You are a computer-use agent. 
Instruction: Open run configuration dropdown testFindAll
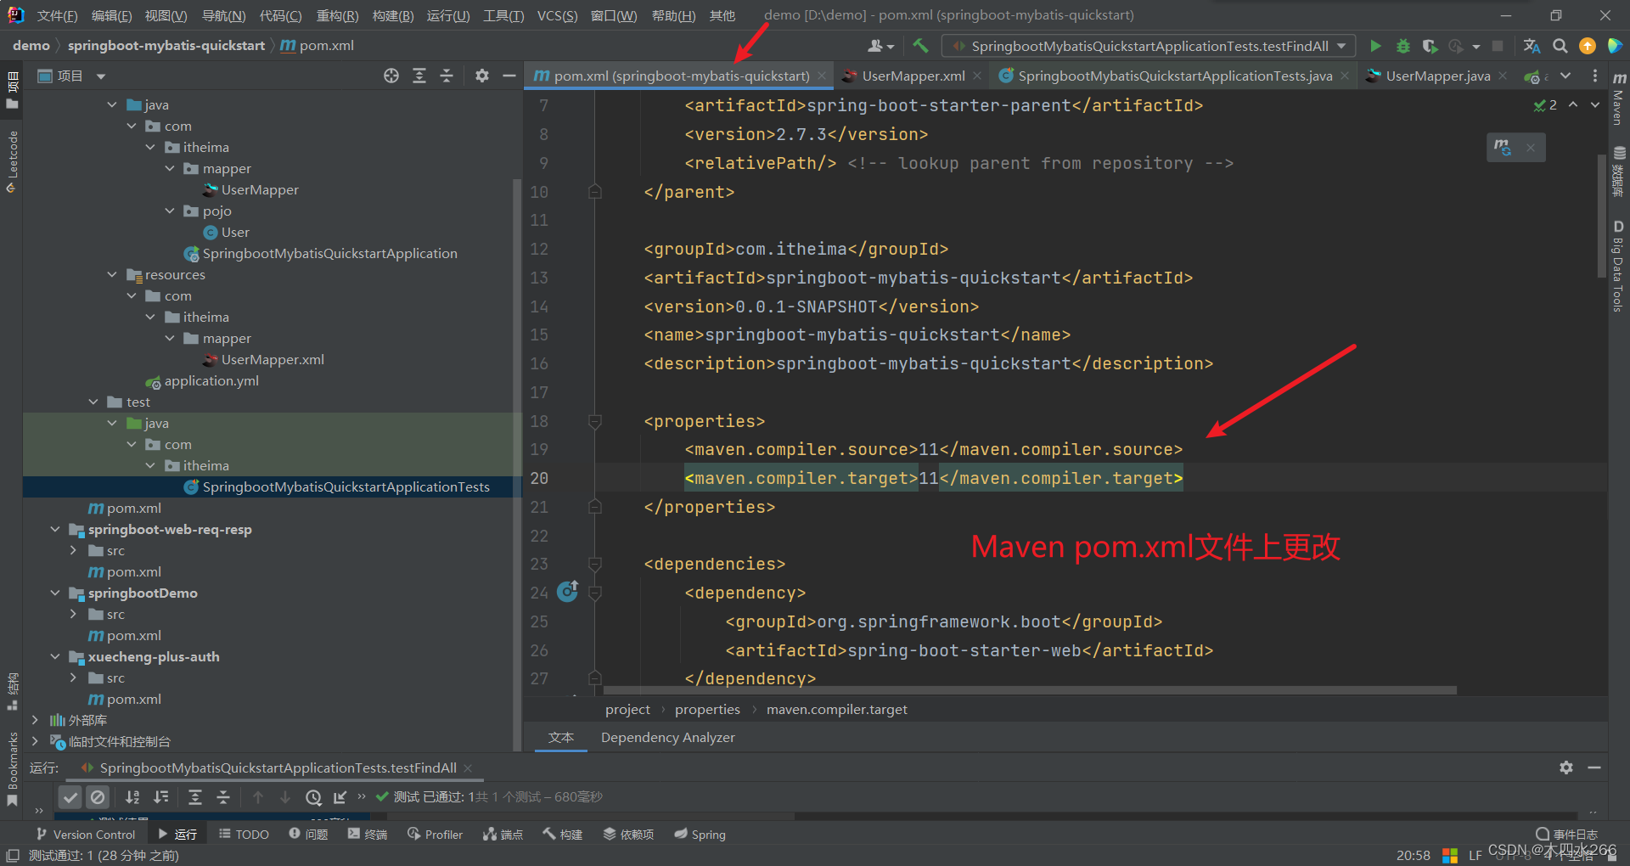(1149, 46)
